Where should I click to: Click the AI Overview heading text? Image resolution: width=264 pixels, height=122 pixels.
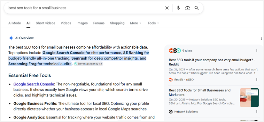[24, 38]
